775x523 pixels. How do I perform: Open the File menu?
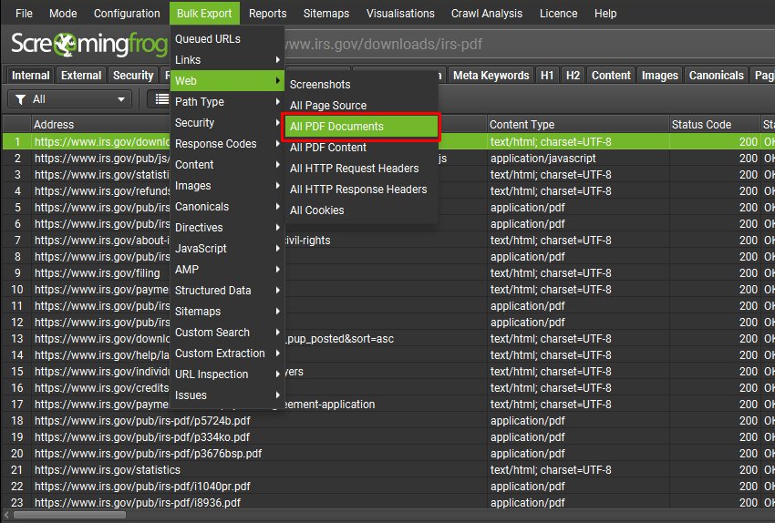click(24, 14)
